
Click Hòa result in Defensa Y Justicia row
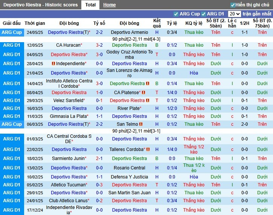tap(194, 177)
